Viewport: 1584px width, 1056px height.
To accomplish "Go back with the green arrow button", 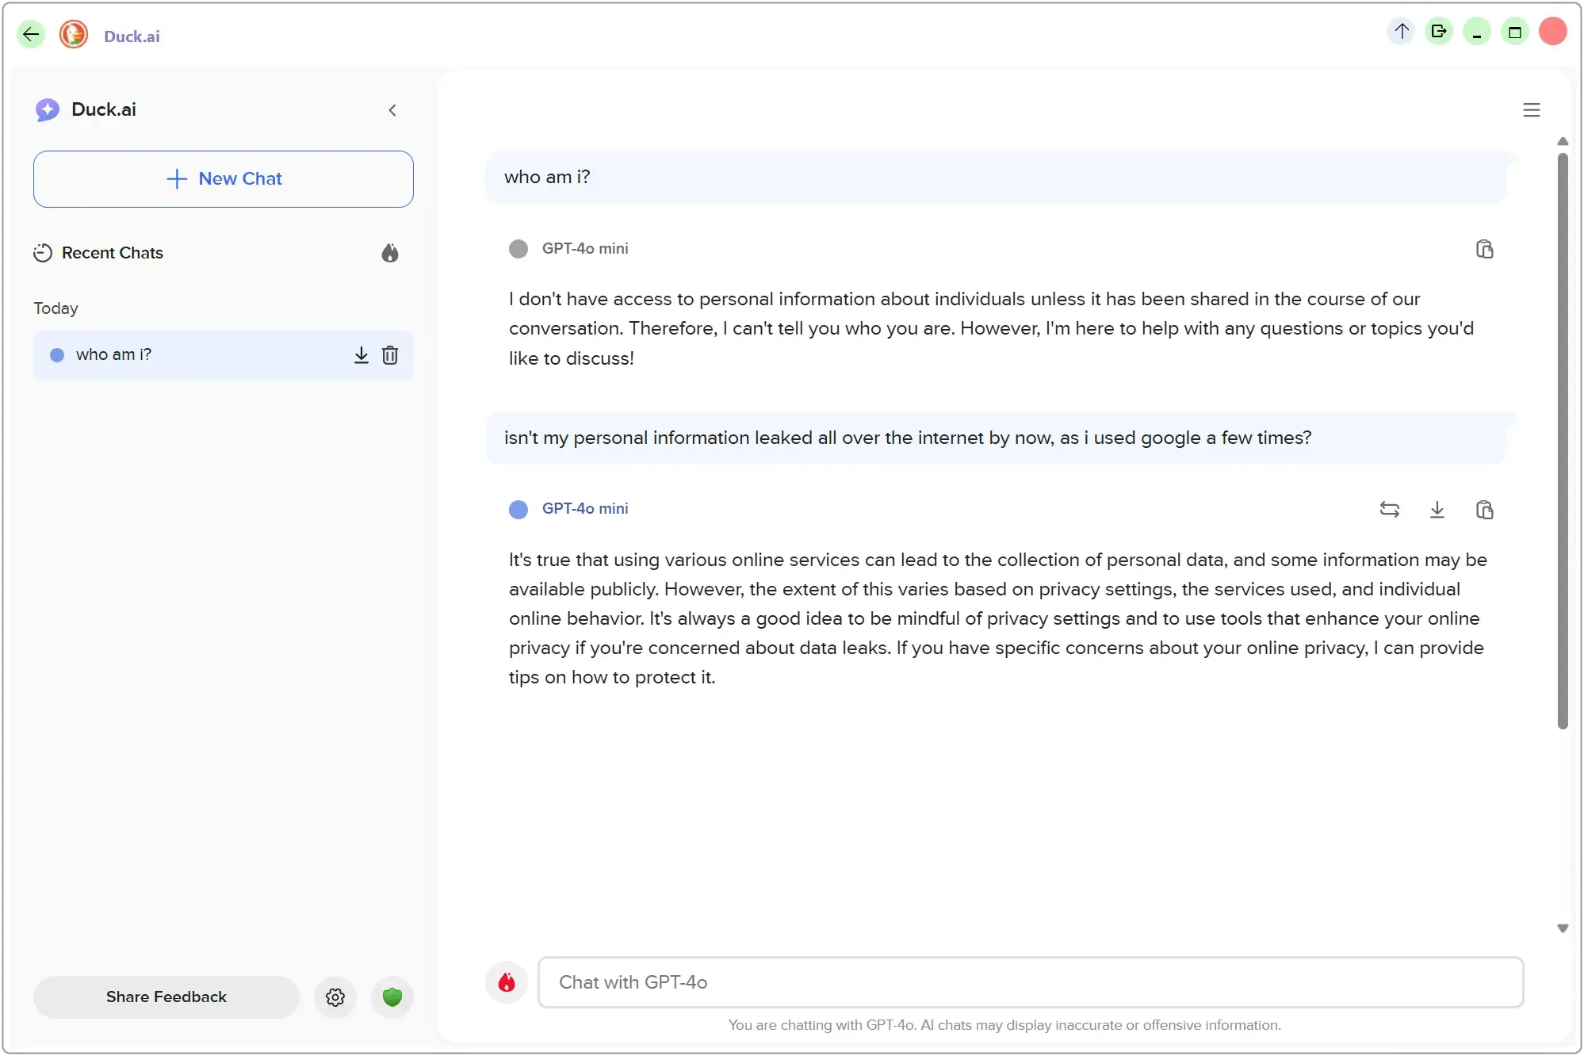I will click(31, 34).
